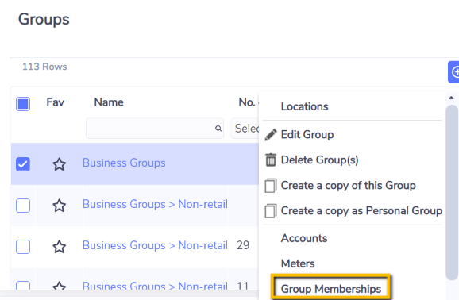Screen dimensions: 459x300
Task: Select Meters in the context menu
Action: [x=298, y=263]
